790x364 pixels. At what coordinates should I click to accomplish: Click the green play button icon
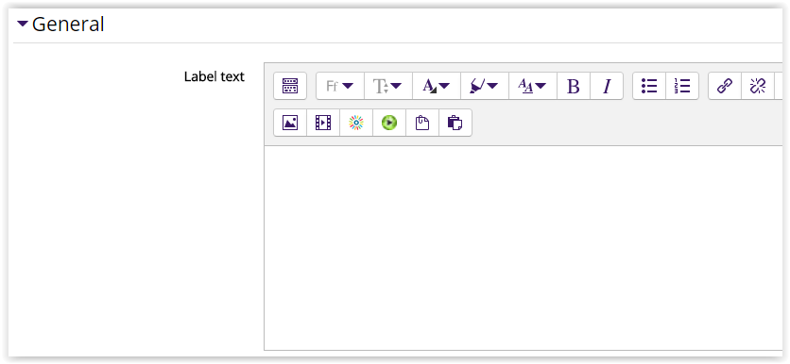coord(389,123)
